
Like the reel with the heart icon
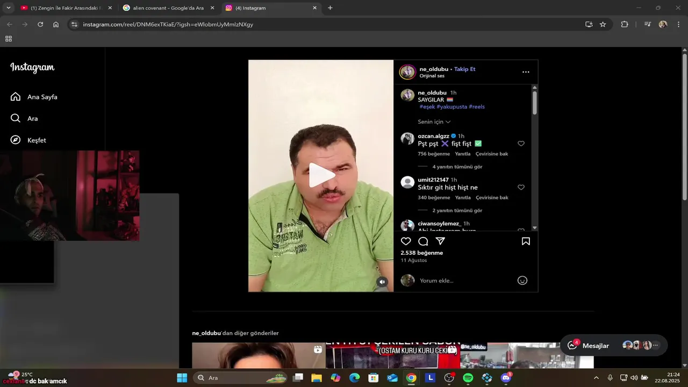pyautogui.click(x=406, y=241)
